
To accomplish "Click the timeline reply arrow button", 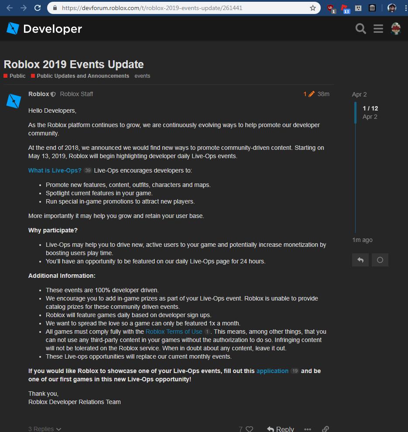I will point(360,260).
